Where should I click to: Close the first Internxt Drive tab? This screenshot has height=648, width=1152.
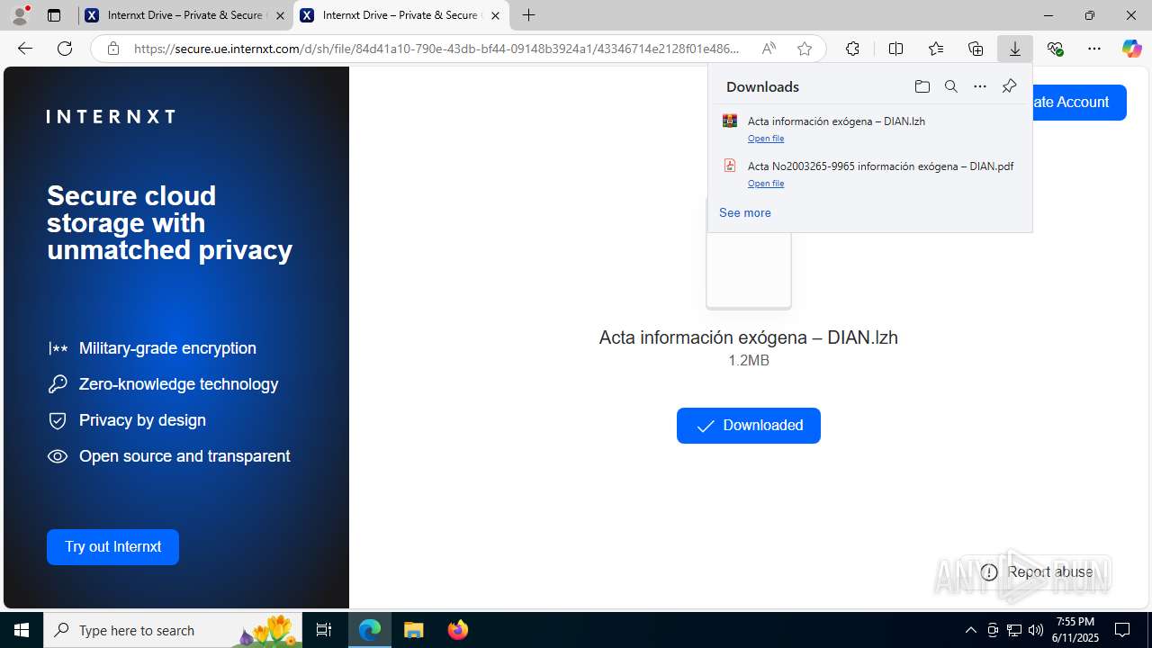pos(280,15)
